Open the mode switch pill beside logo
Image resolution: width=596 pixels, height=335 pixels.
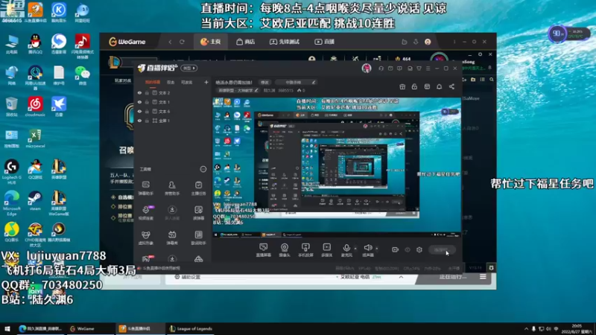point(189,68)
